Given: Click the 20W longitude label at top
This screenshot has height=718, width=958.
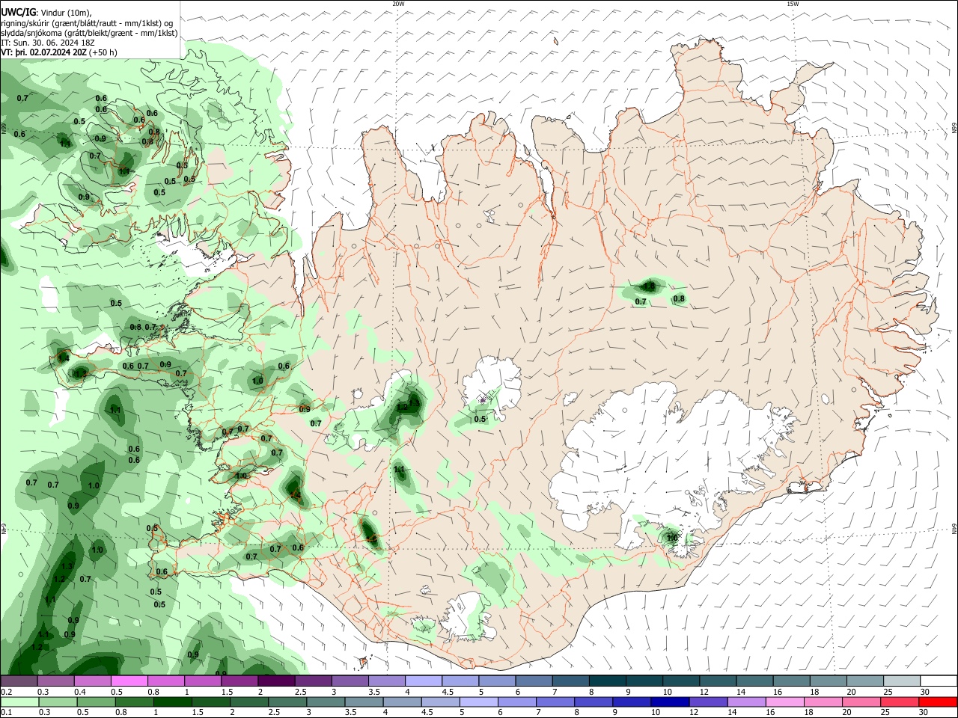Looking at the screenshot, I should pos(398,4).
